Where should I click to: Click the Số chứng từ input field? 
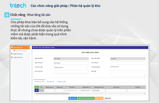tap(128, 63)
